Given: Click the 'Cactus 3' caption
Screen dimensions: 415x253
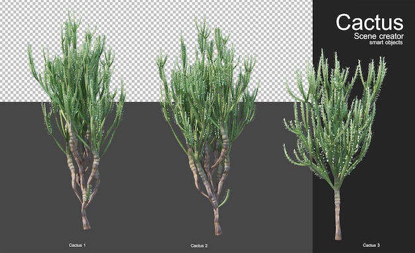Looking at the screenshot, I should click(371, 245).
